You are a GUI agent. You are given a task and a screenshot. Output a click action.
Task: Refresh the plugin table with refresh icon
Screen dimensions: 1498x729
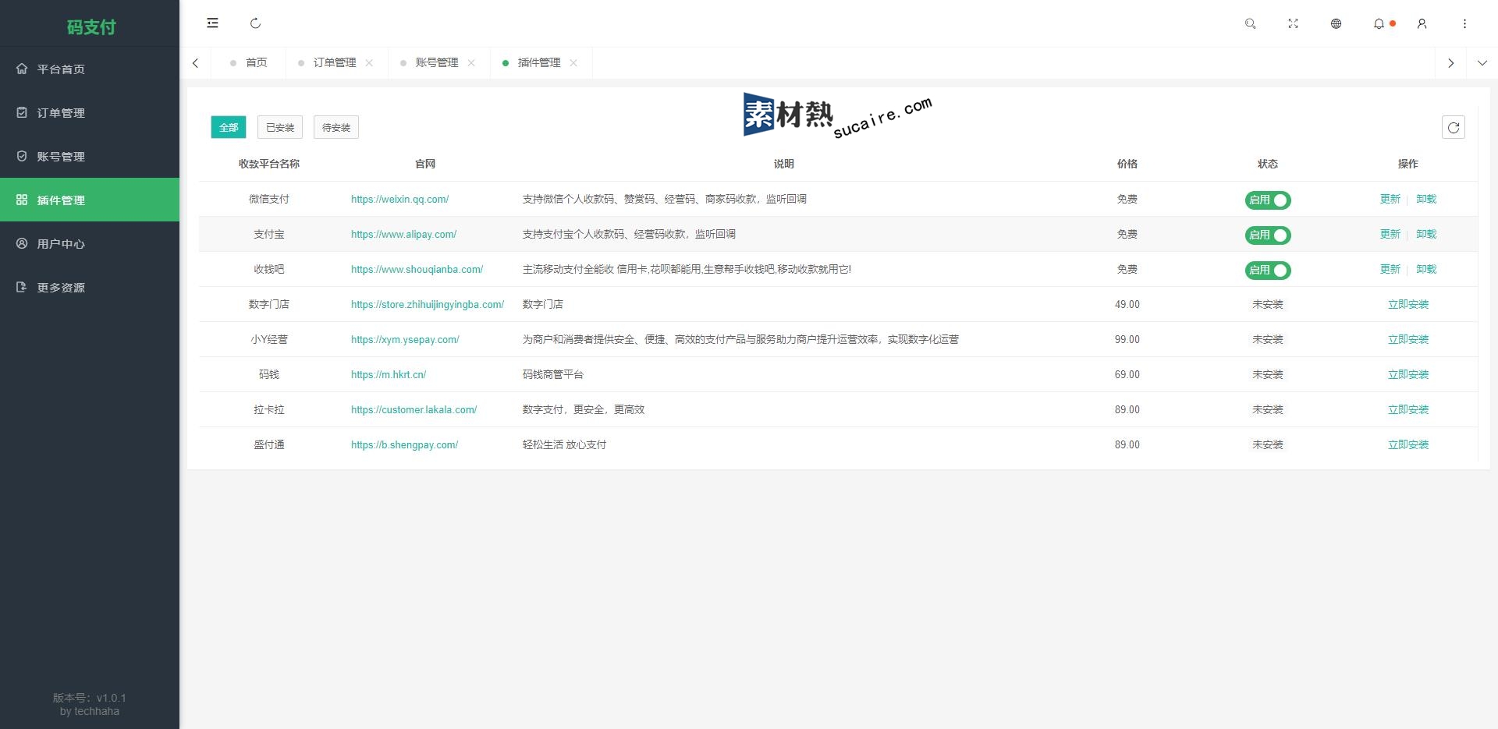1454,127
